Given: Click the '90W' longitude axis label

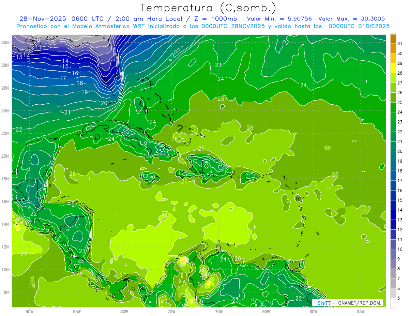Looking at the screenshot, I should point(29,312).
